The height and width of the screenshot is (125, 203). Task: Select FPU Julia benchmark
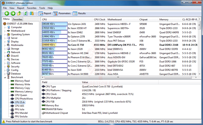click(19, 109)
